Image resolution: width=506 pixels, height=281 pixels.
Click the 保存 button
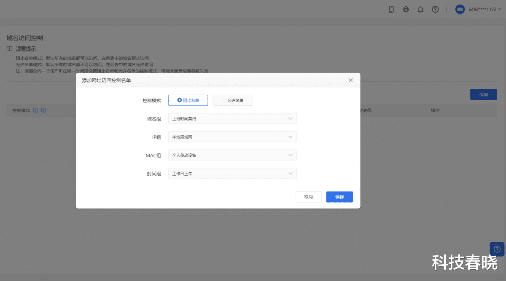(x=339, y=197)
